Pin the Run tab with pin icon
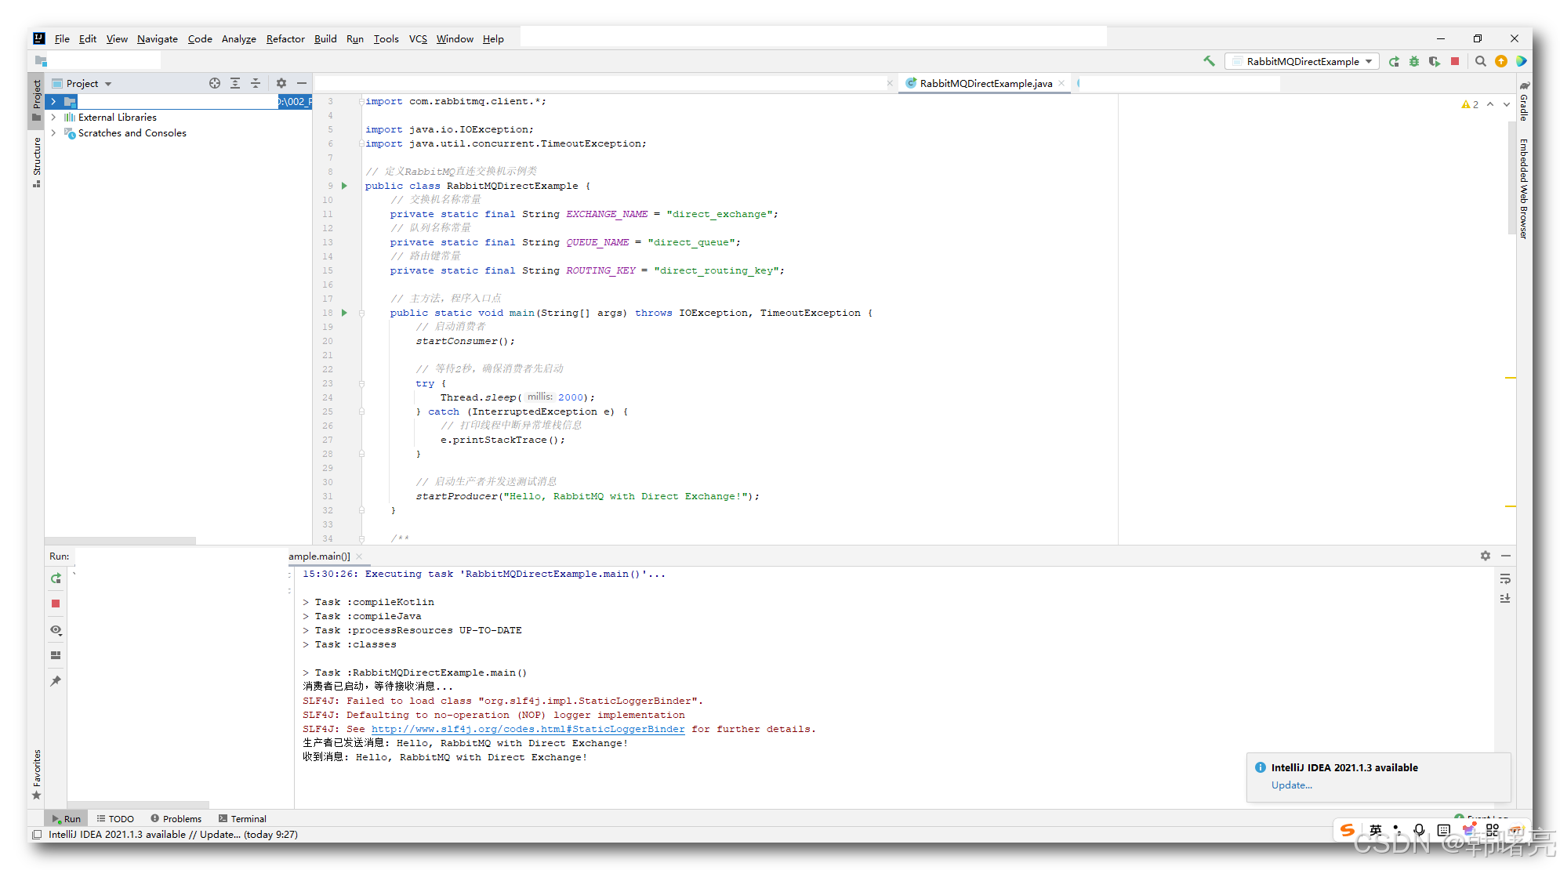 [x=56, y=681]
